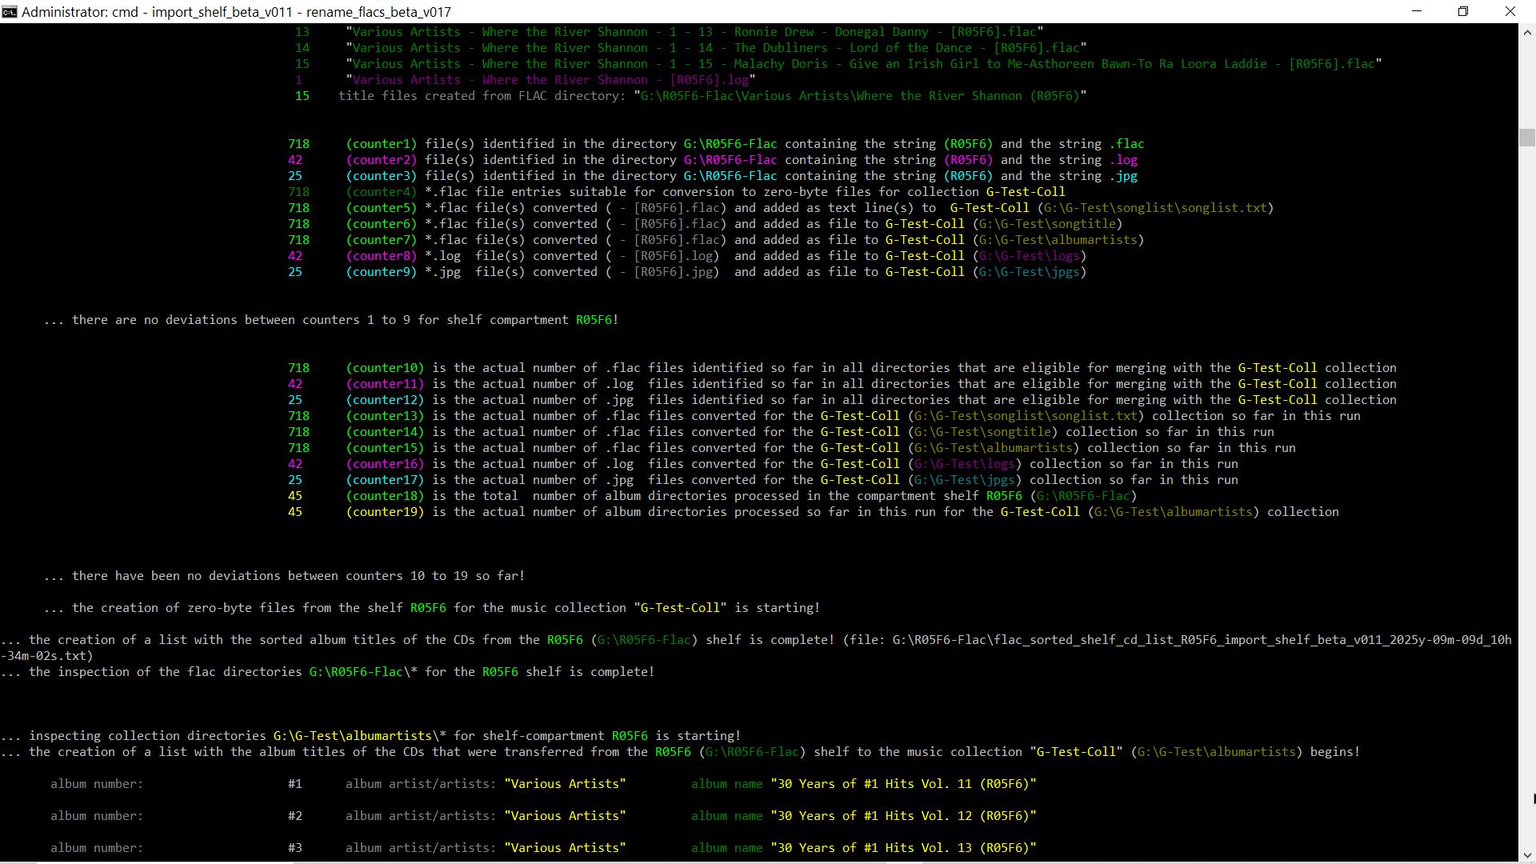Screen dimensions: 1536x864
Task: Click album number #2 entry
Action: point(295,816)
